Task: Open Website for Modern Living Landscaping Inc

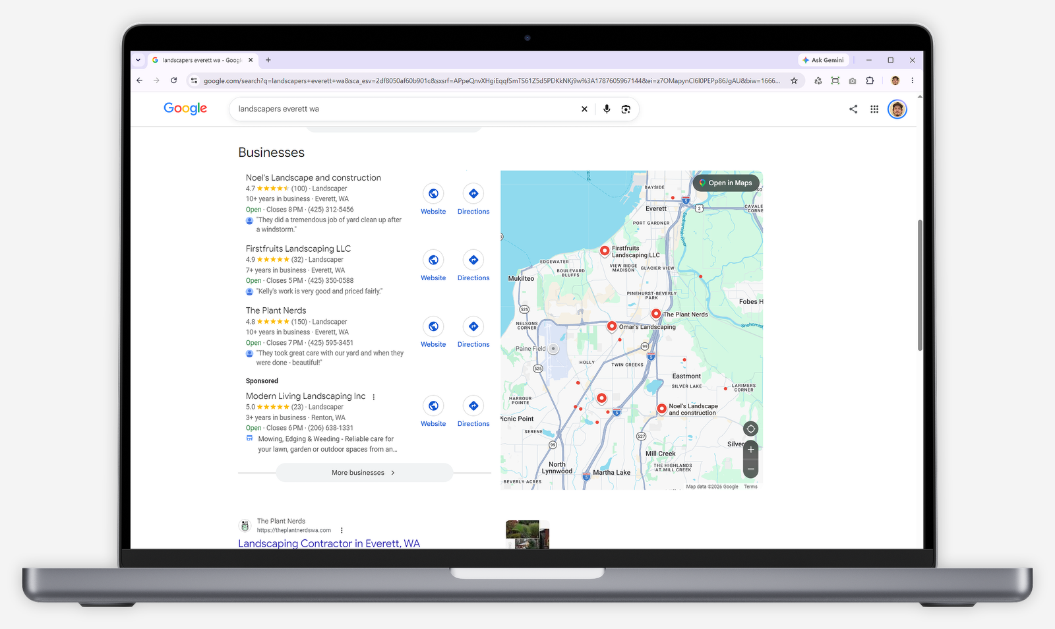Action: coord(433,412)
